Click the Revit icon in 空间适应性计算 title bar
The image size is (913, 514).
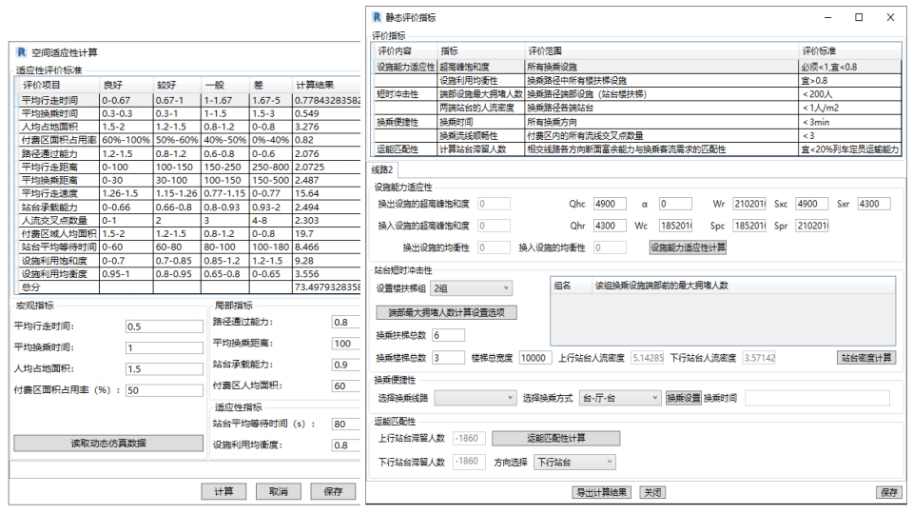pyautogui.click(x=22, y=52)
